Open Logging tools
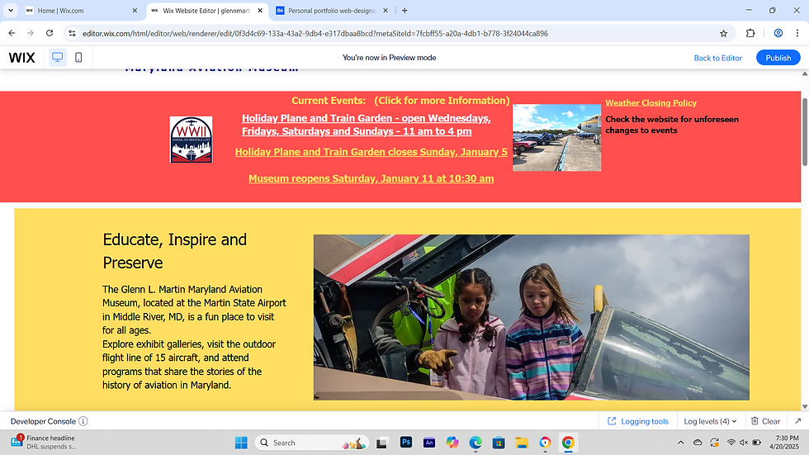The height and width of the screenshot is (455, 809). [637, 421]
